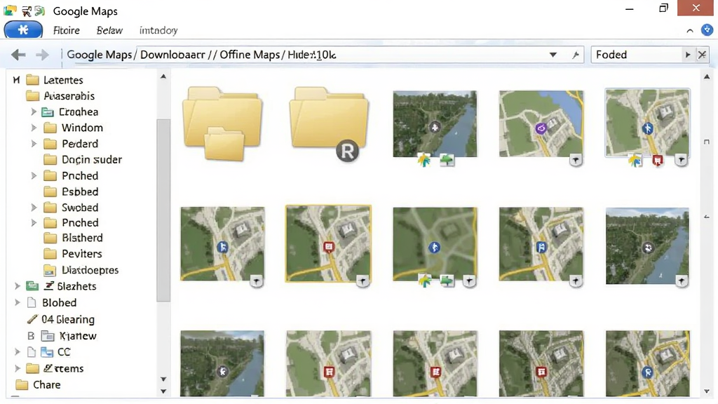
Task: Click the pin button on second-row first map
Action: coord(257,281)
